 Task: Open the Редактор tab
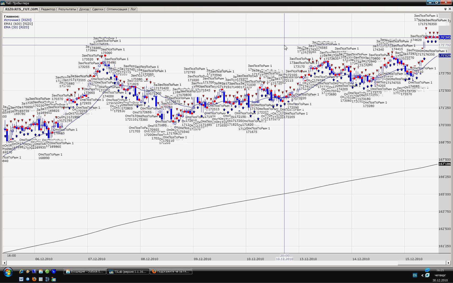point(48,9)
